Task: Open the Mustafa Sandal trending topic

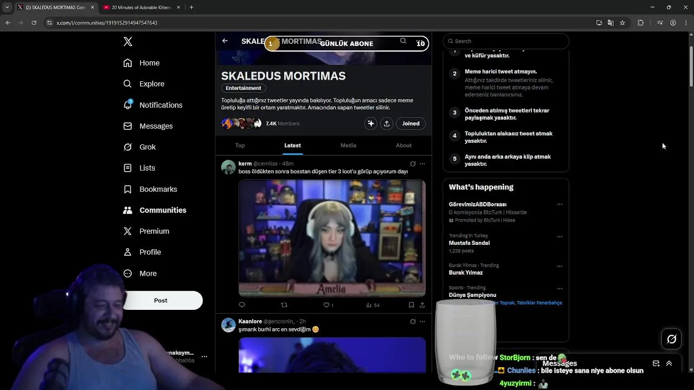Action: click(469, 243)
